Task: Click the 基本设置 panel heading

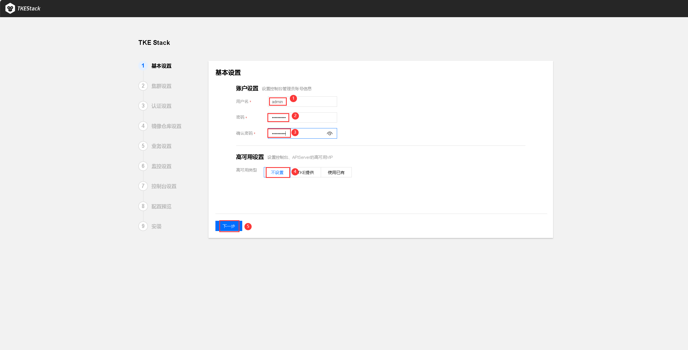Action: pyautogui.click(x=228, y=73)
